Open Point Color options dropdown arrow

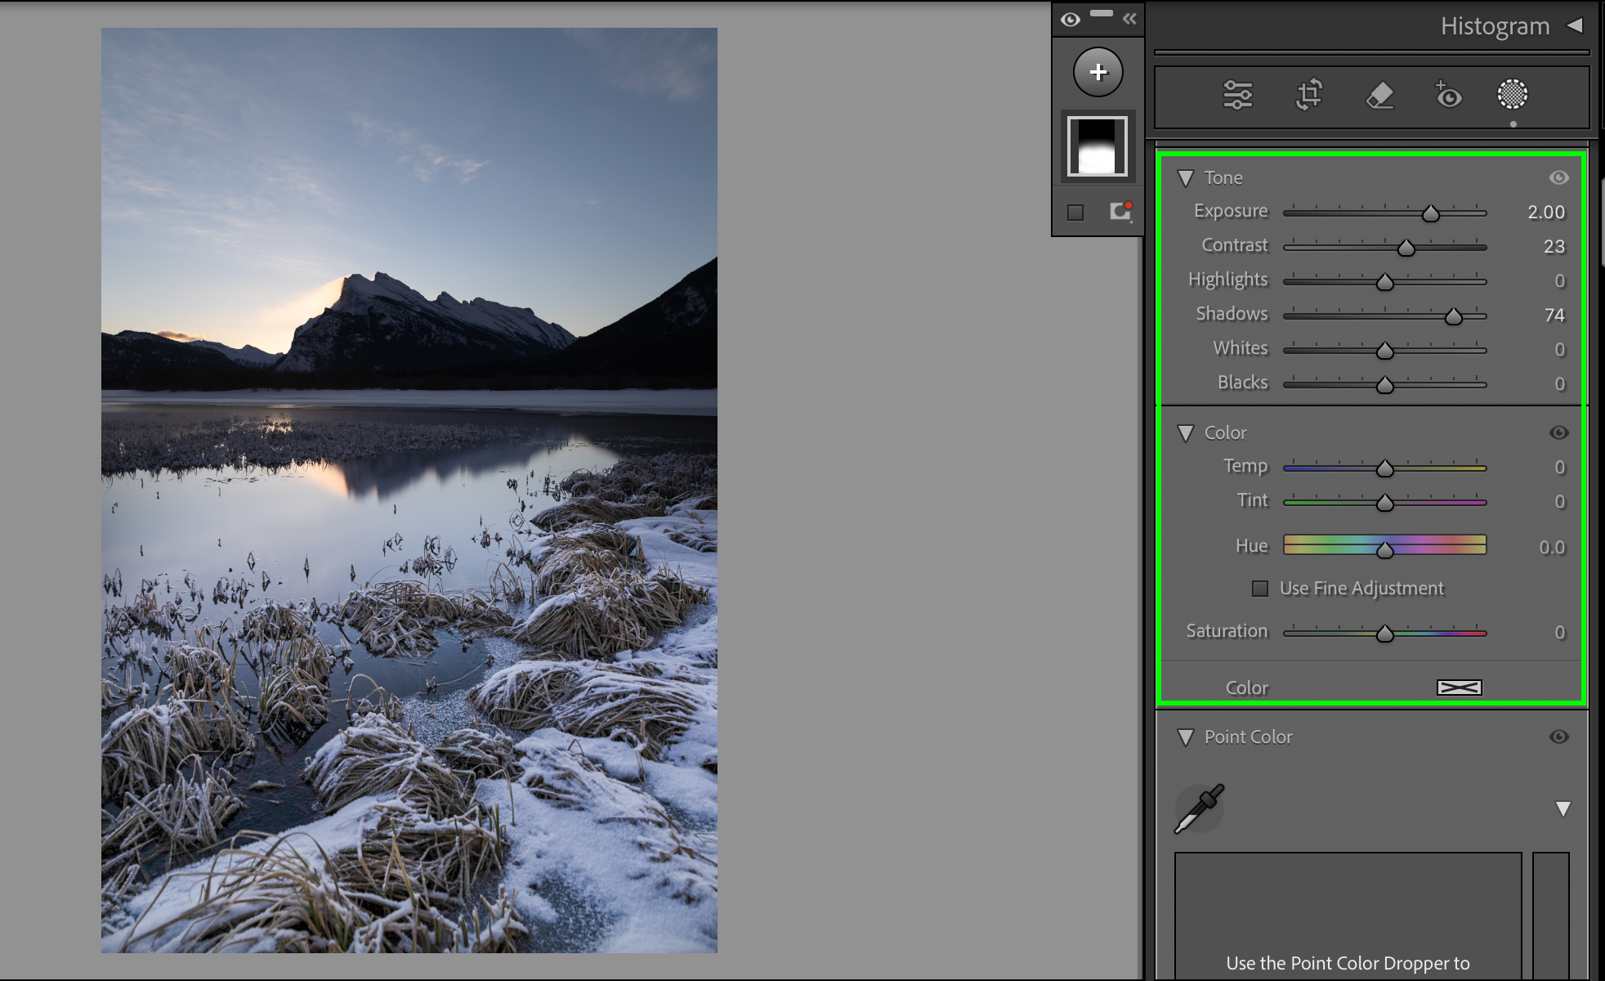pos(1563,809)
